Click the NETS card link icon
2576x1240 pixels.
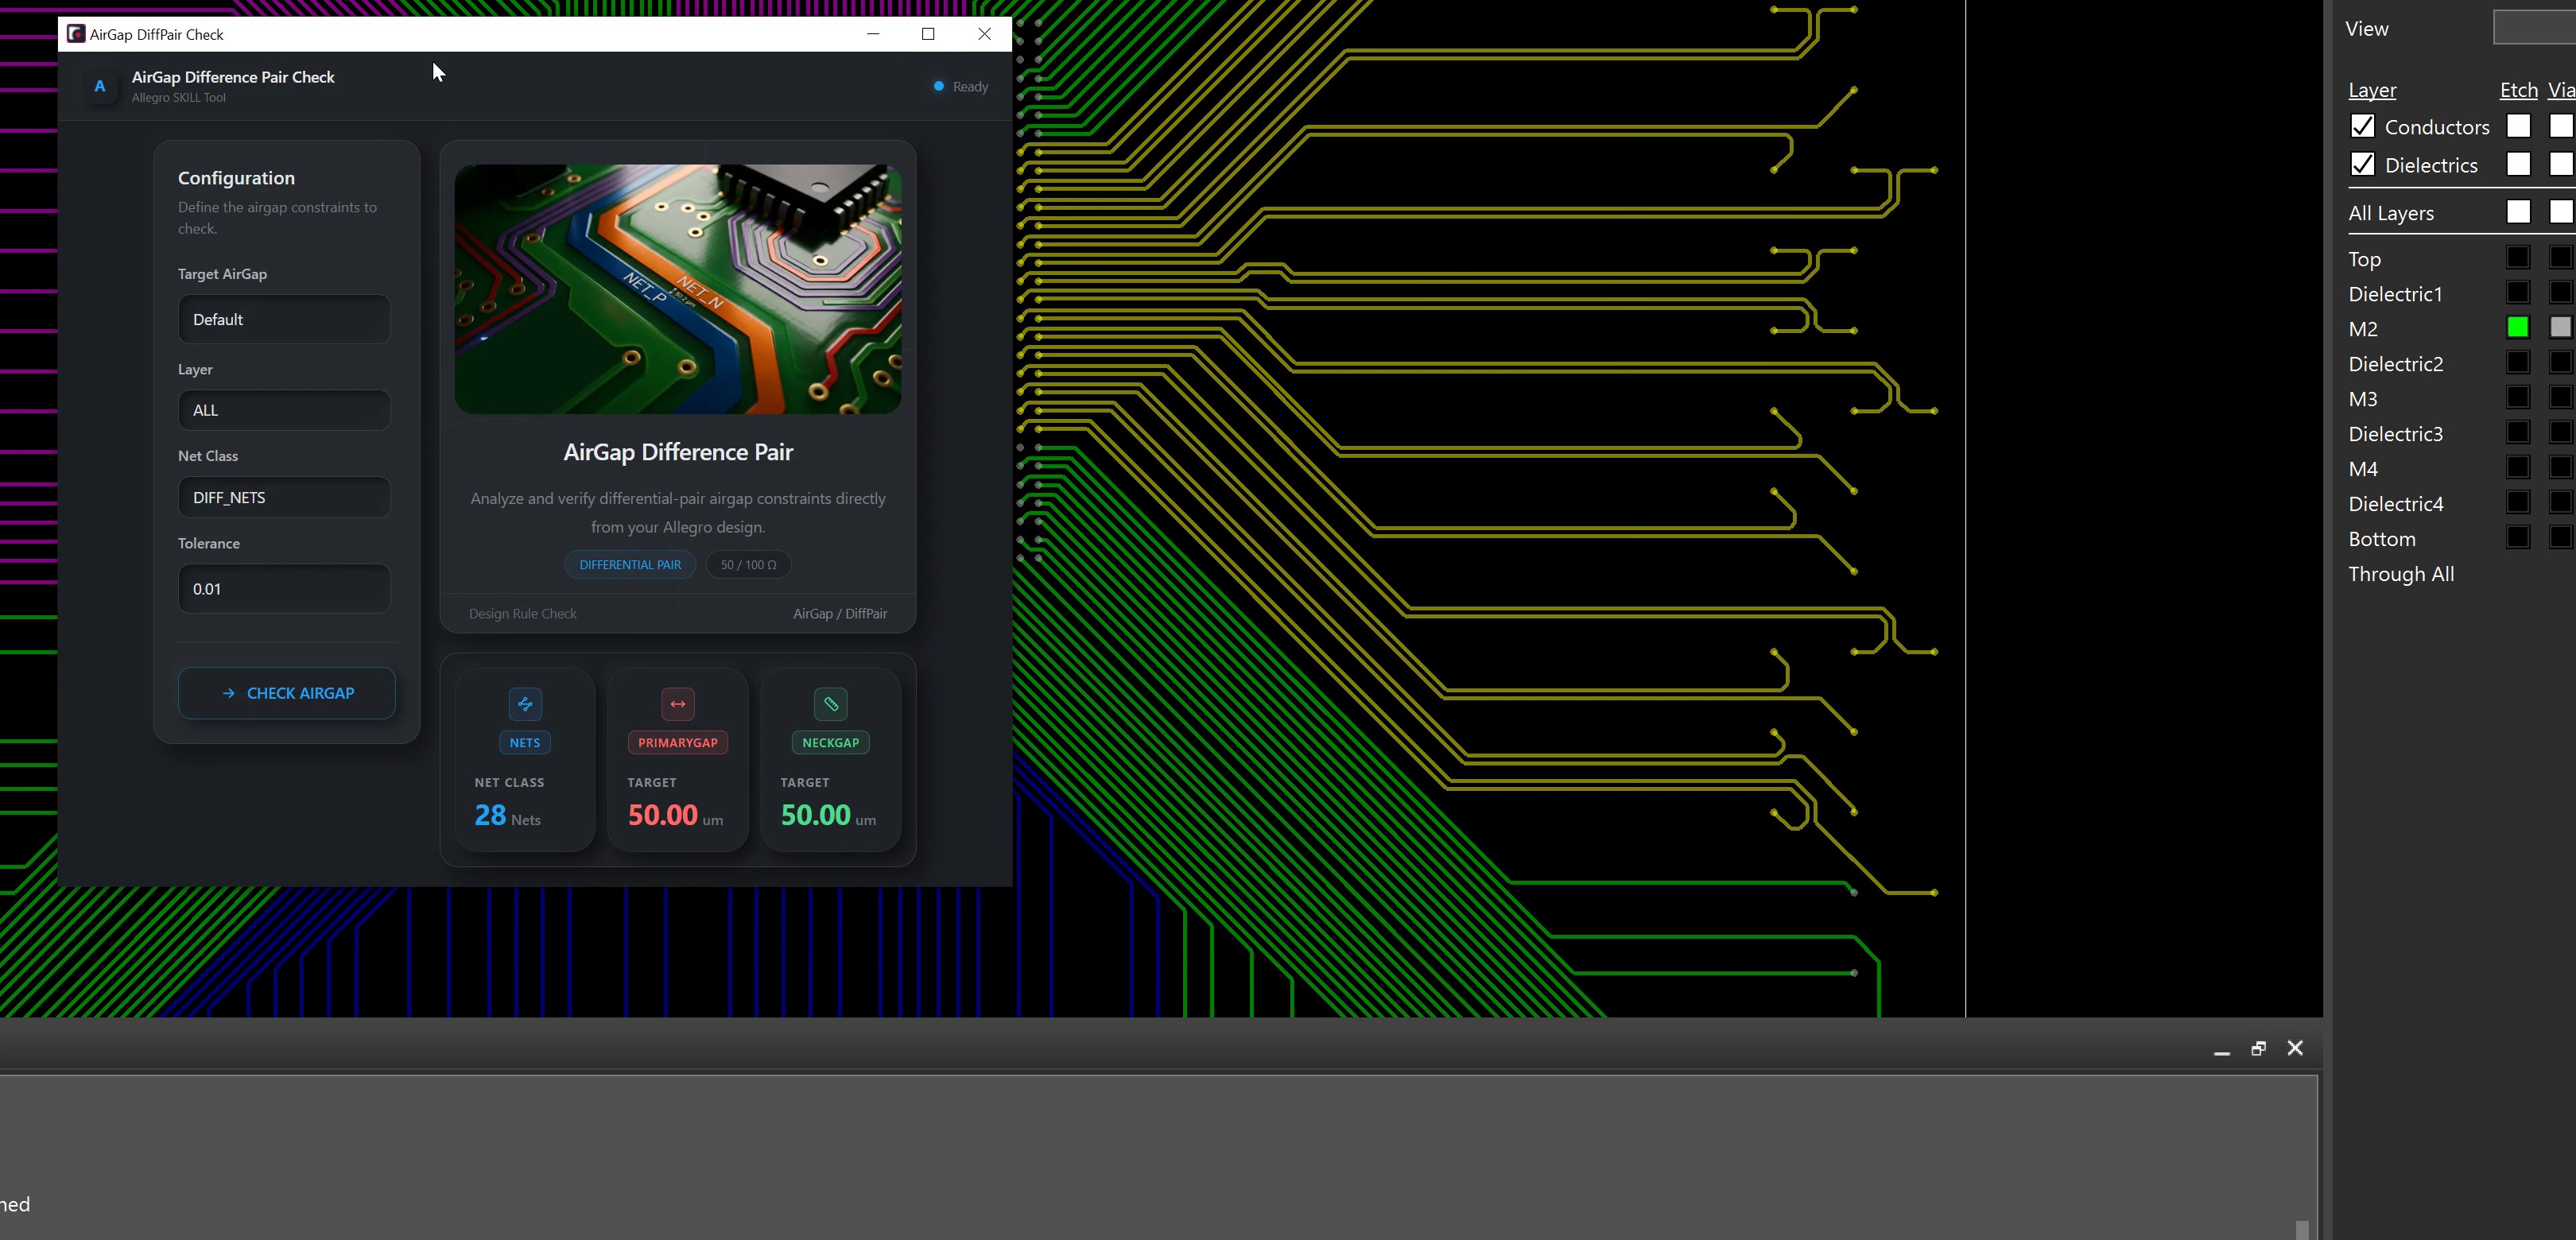tap(525, 704)
